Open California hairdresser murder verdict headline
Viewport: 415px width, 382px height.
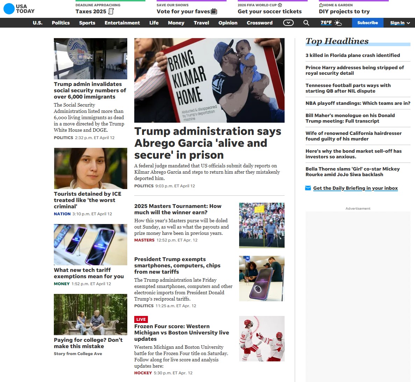(353, 136)
